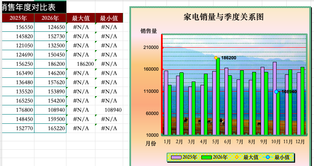Select the 最小值 header cell
314x166 pixels.
[x=109, y=18]
